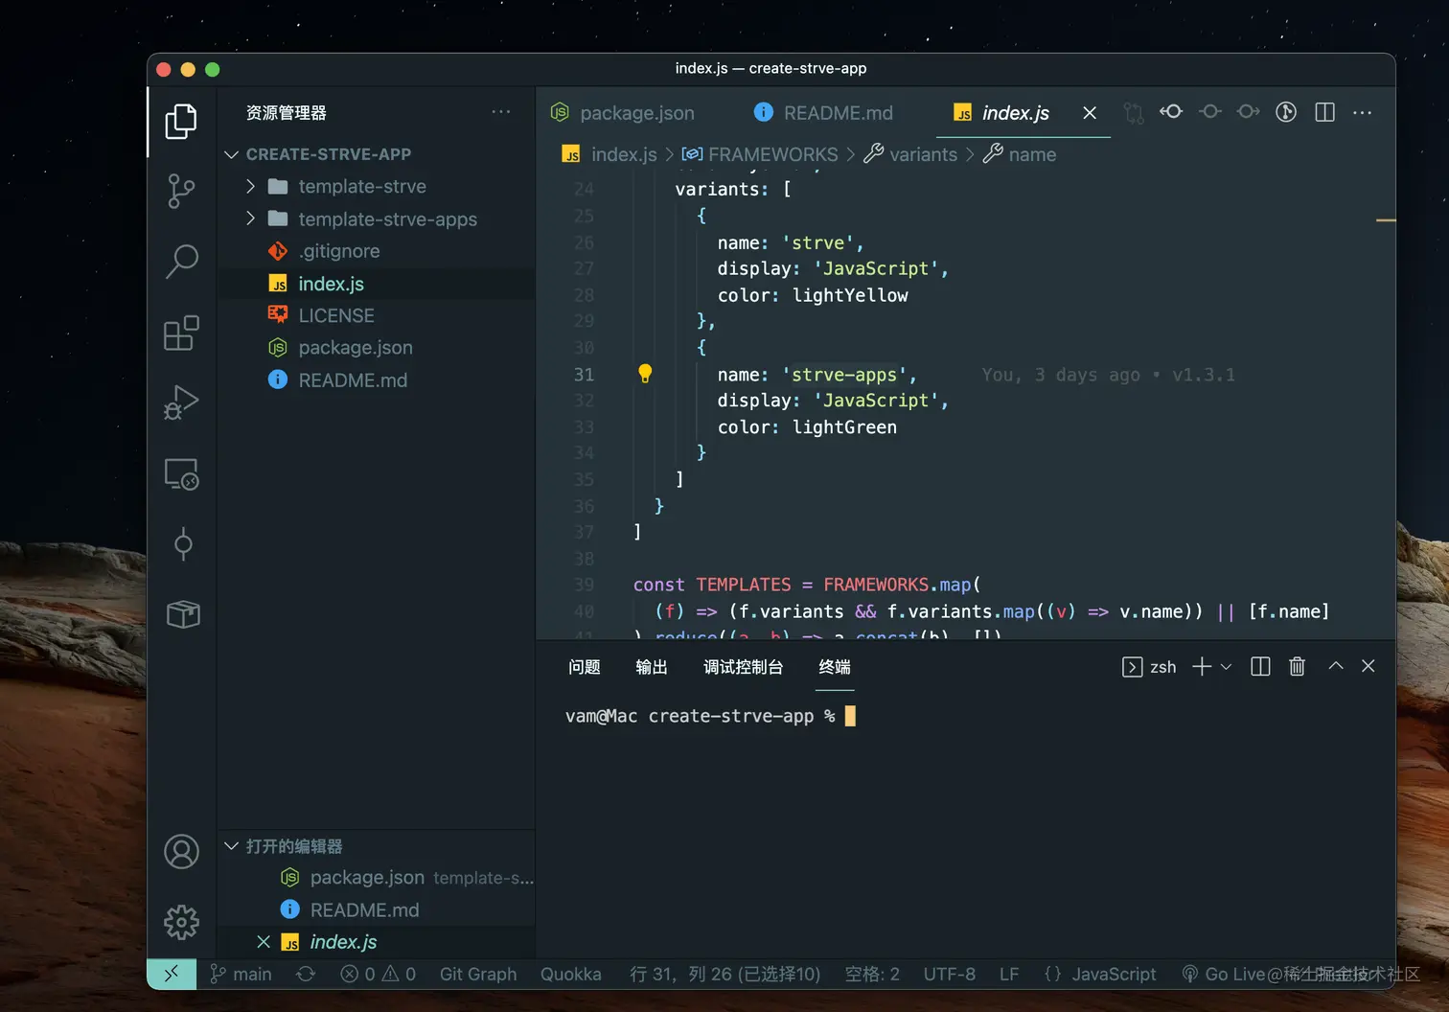The height and width of the screenshot is (1012, 1449).
Task: Collapse the open editors section
Action: pos(231,846)
